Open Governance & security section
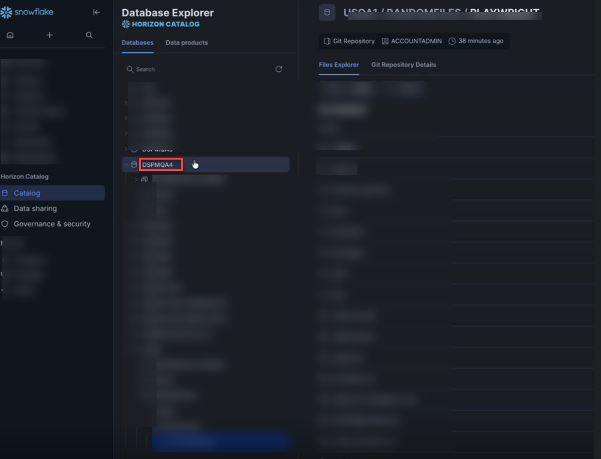Image resolution: width=601 pixels, height=459 pixels. [x=52, y=224]
